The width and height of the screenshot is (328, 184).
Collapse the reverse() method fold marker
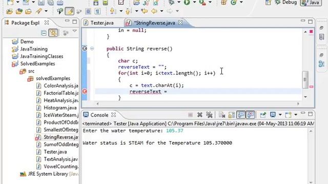pyautogui.click(x=92, y=49)
